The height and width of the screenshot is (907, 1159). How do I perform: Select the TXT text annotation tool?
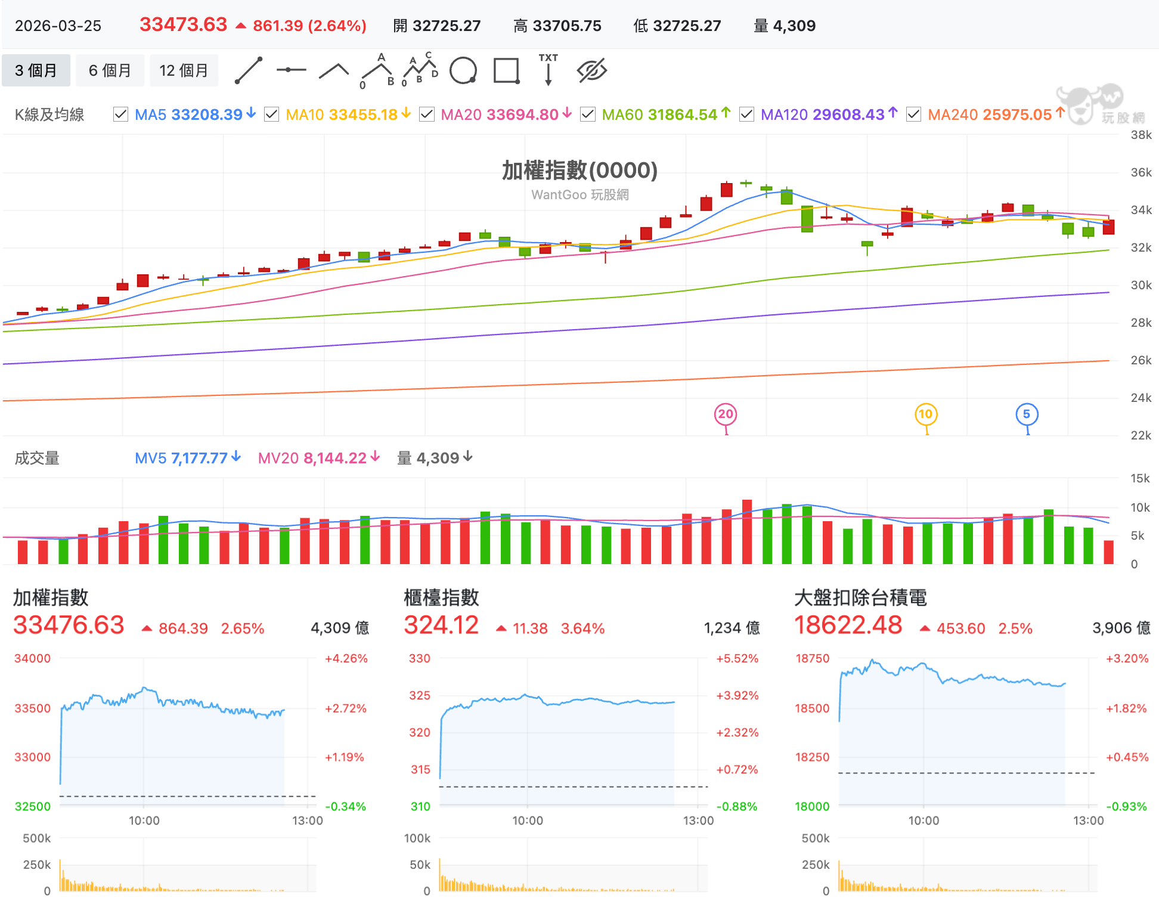548,70
